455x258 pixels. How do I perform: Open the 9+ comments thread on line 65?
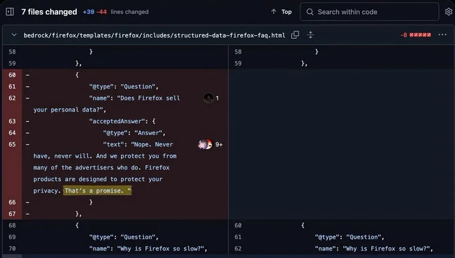210,144
